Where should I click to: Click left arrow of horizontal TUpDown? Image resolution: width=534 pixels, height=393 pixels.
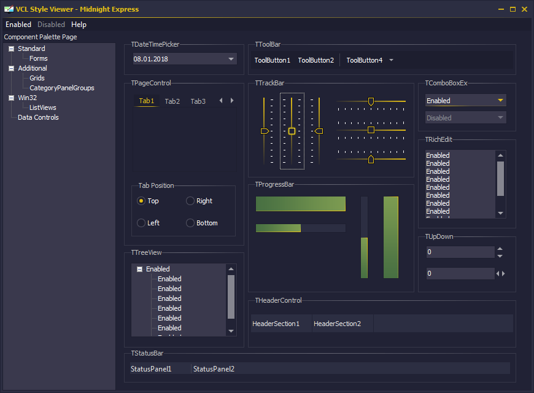[498, 274]
